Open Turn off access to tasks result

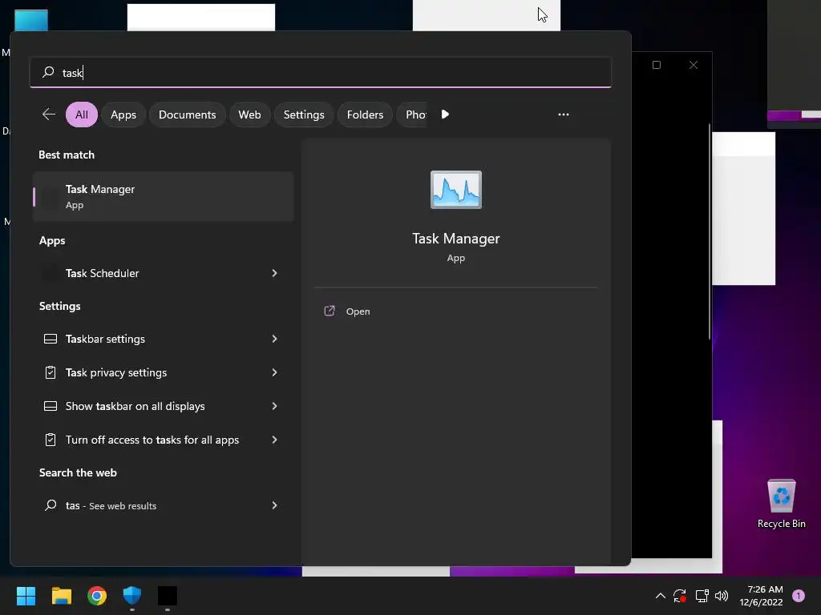163,440
